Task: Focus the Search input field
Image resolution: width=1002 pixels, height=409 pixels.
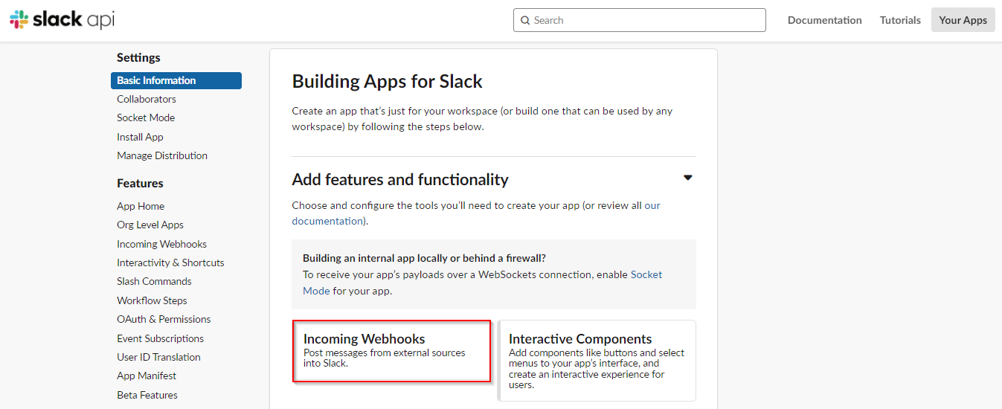Action: click(x=639, y=20)
